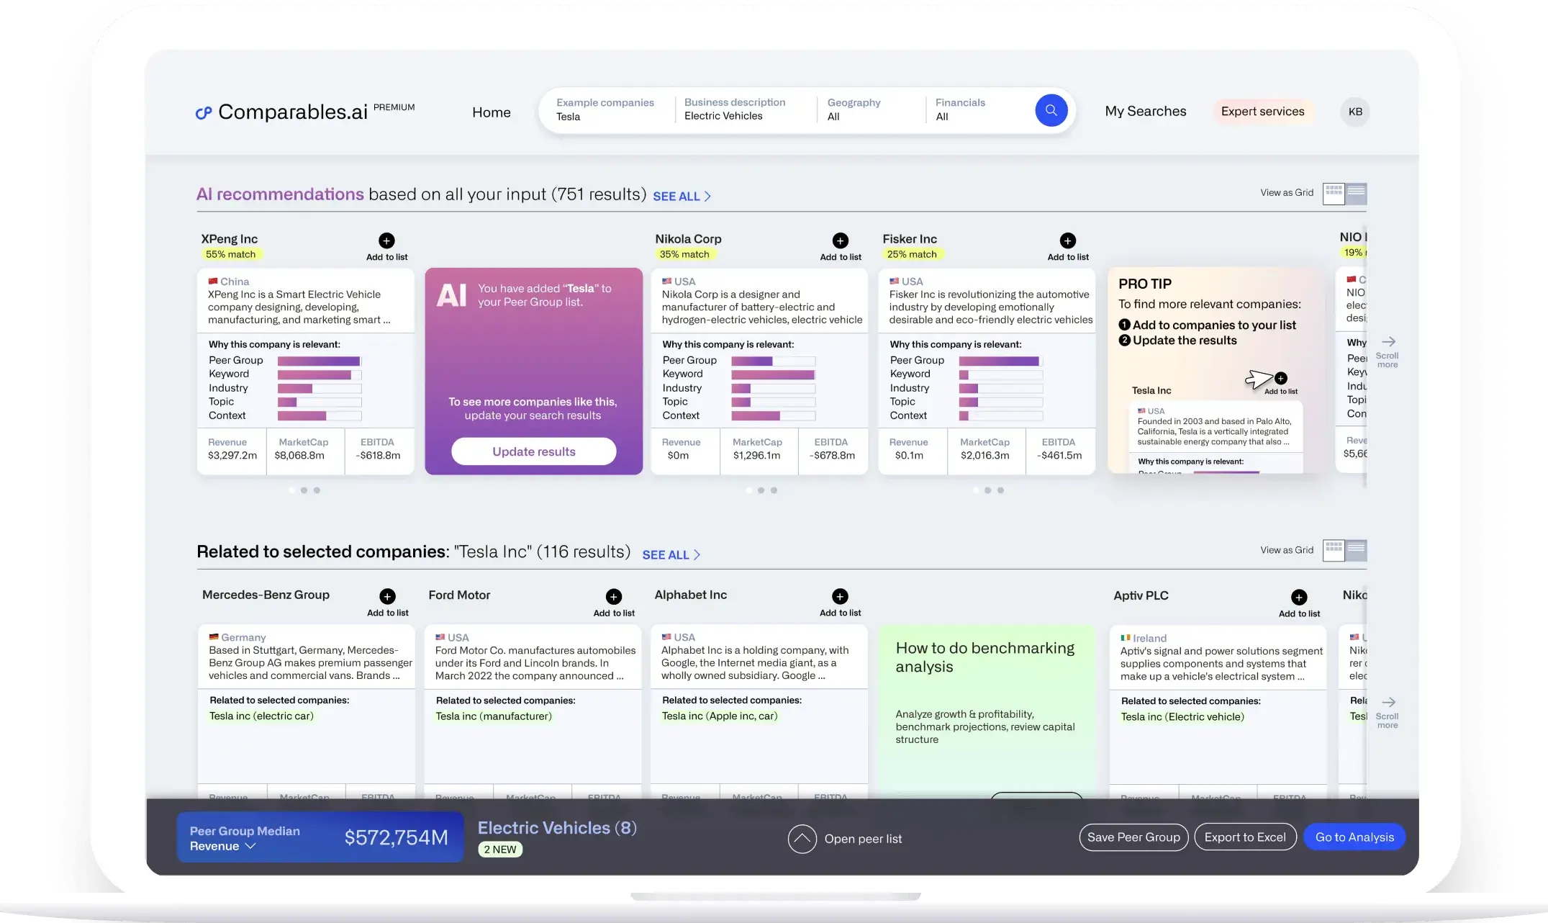Image resolution: width=1548 pixels, height=923 pixels.
Task: Select second carousel dot under XPeng card
Action: click(304, 490)
